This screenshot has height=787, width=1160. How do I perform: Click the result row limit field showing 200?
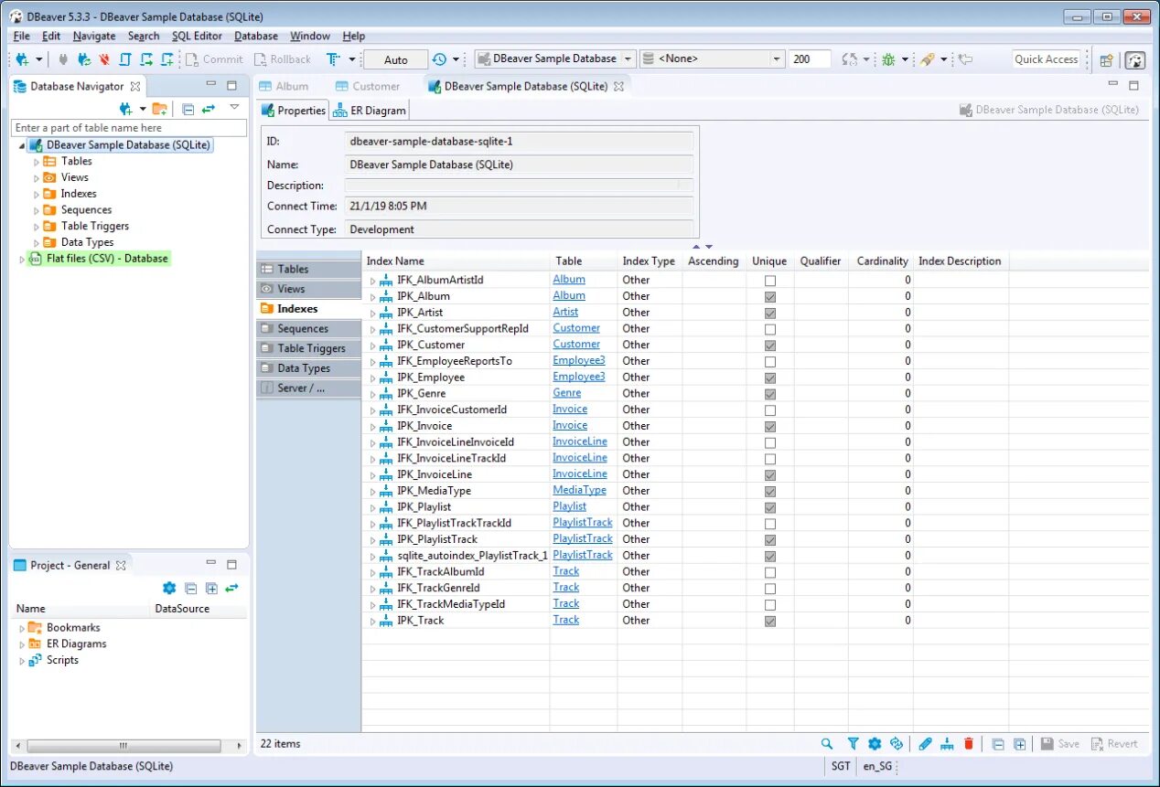[x=810, y=59]
